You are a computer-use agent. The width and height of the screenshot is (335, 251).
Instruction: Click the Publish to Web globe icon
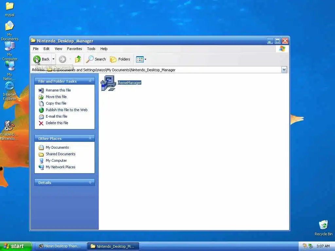click(41, 110)
